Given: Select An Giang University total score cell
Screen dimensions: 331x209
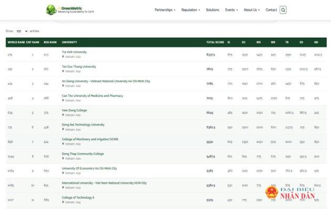Looking at the screenshot, I should click(x=209, y=84).
